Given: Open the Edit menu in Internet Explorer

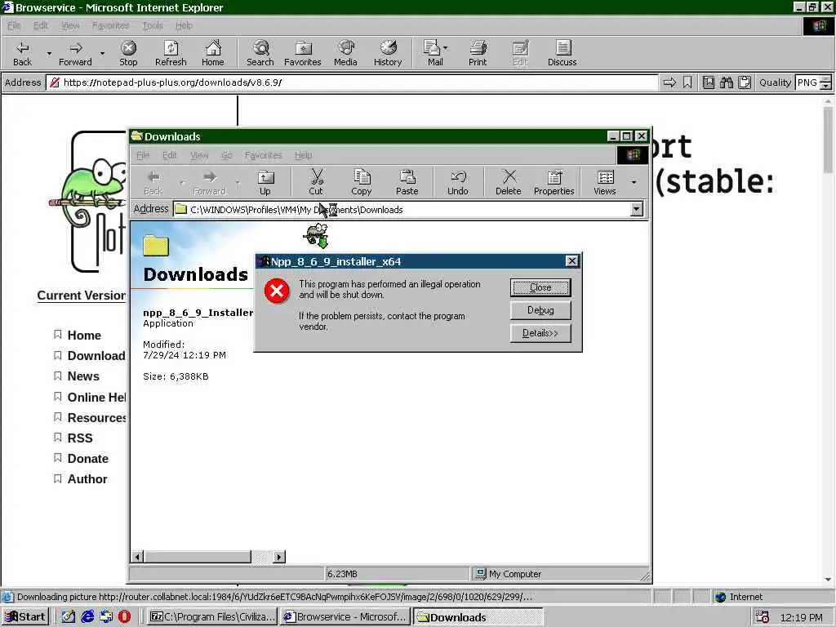Looking at the screenshot, I should [41, 25].
